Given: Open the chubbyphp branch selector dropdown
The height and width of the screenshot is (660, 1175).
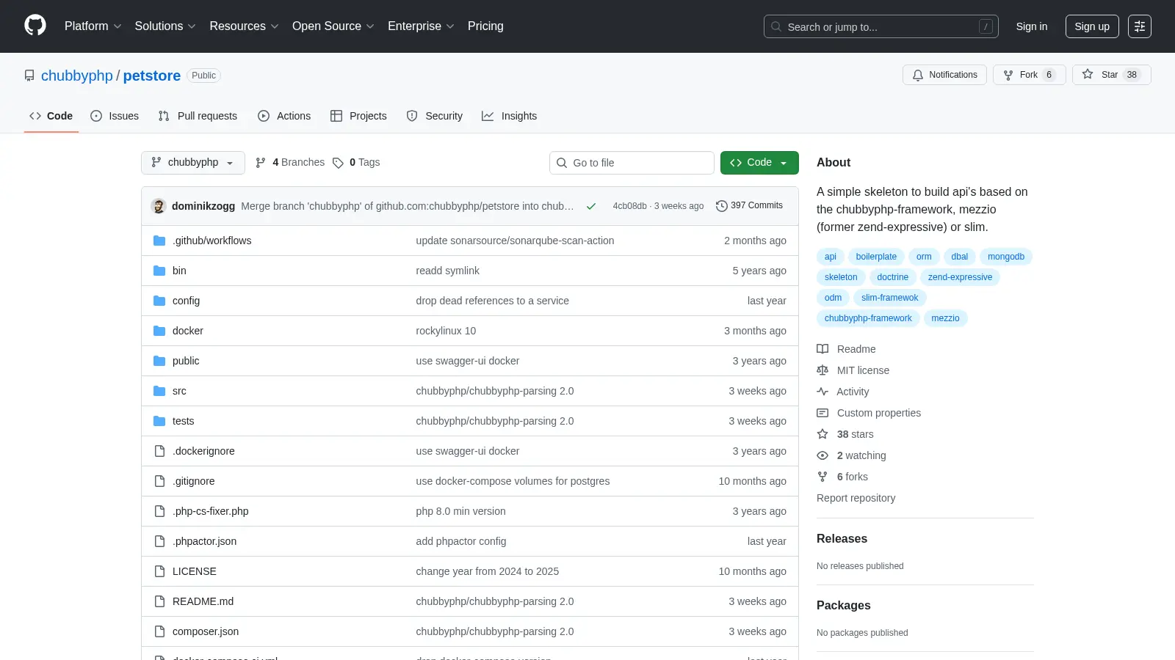Looking at the screenshot, I should point(193,163).
